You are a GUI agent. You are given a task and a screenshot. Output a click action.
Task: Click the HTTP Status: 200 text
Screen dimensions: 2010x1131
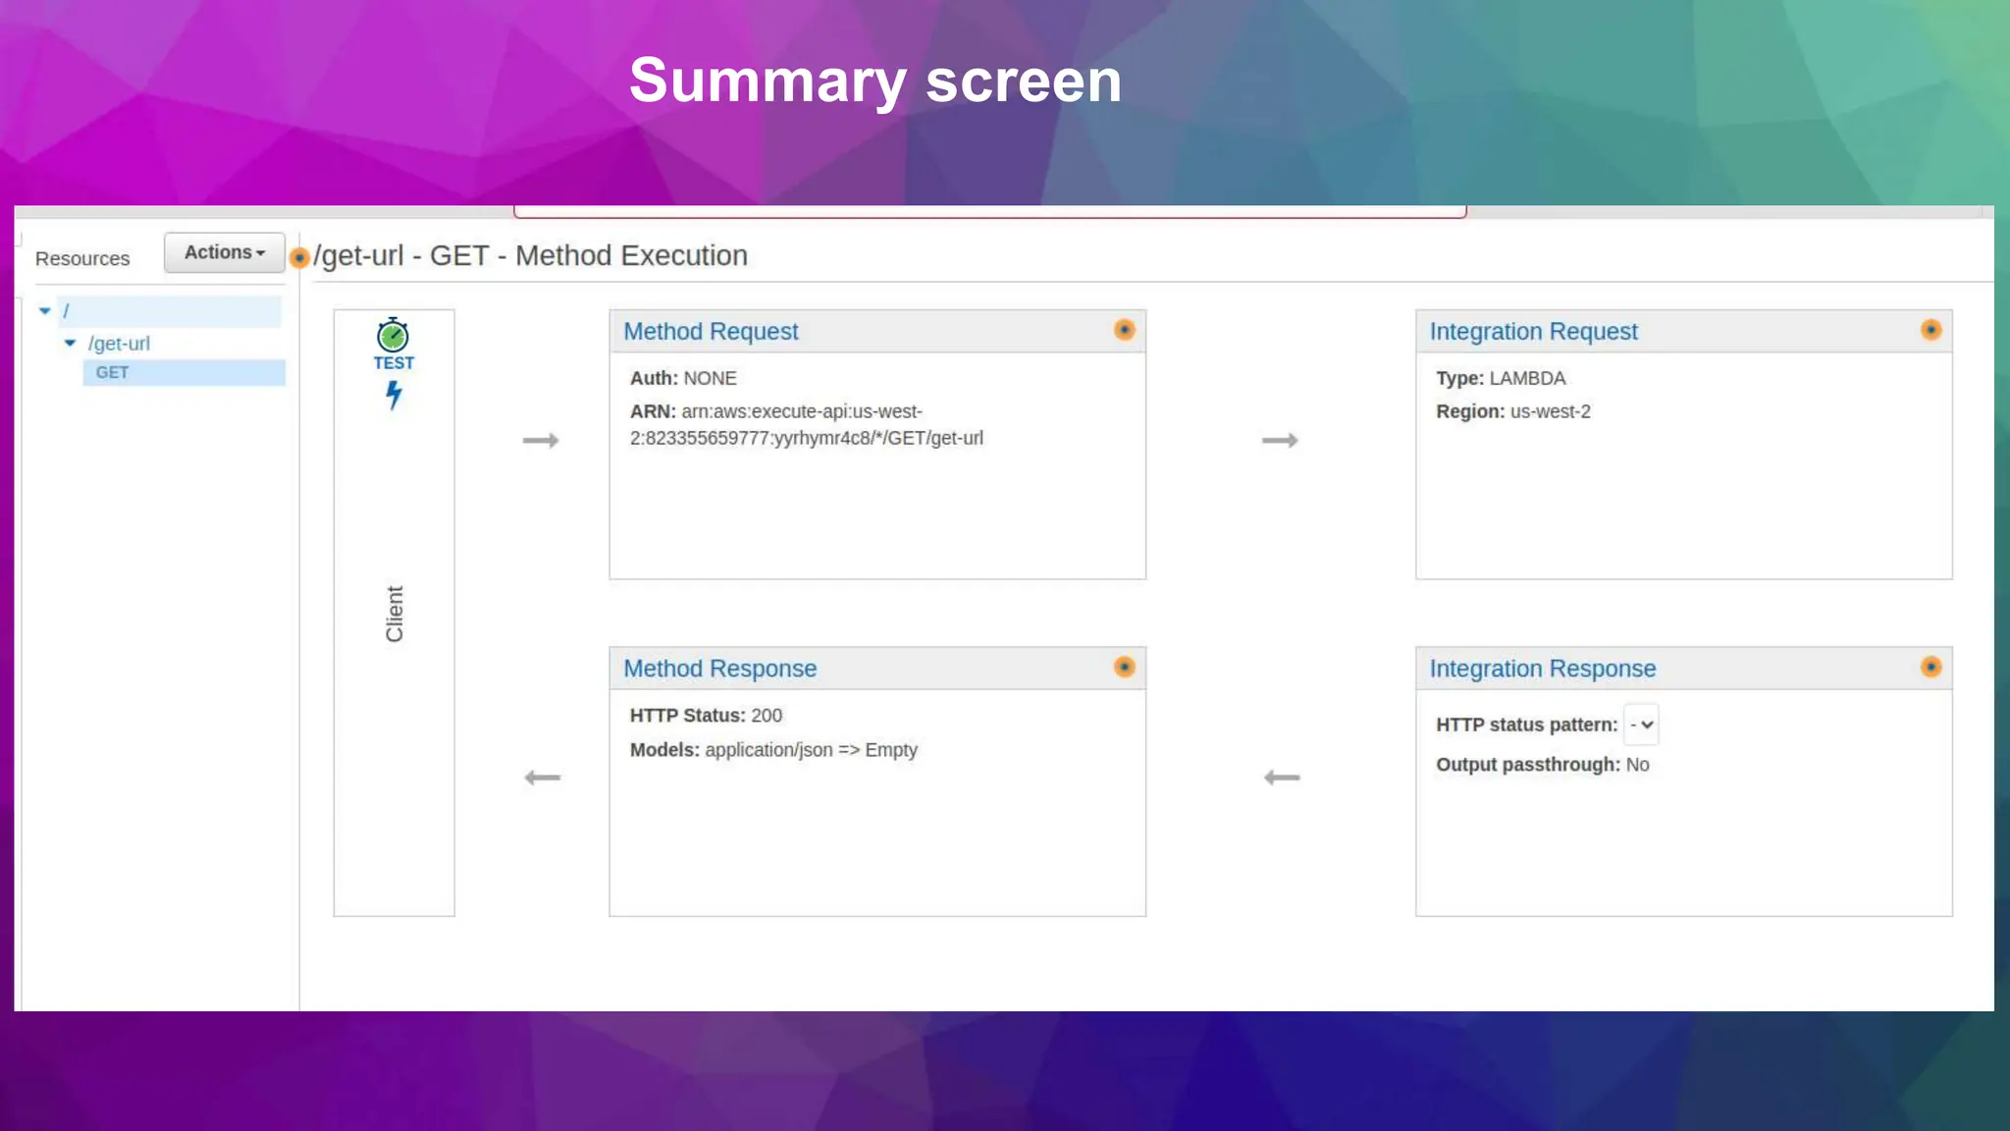[x=706, y=716]
